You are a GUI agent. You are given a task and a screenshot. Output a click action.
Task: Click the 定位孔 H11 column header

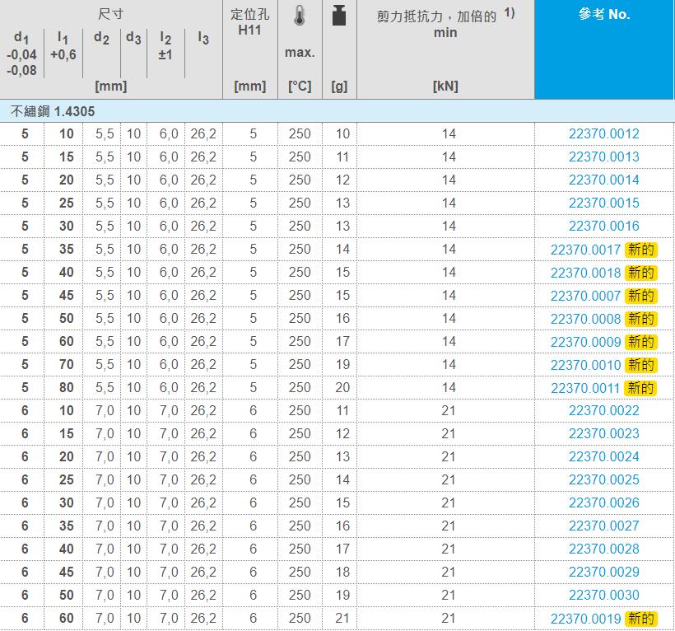click(x=249, y=23)
